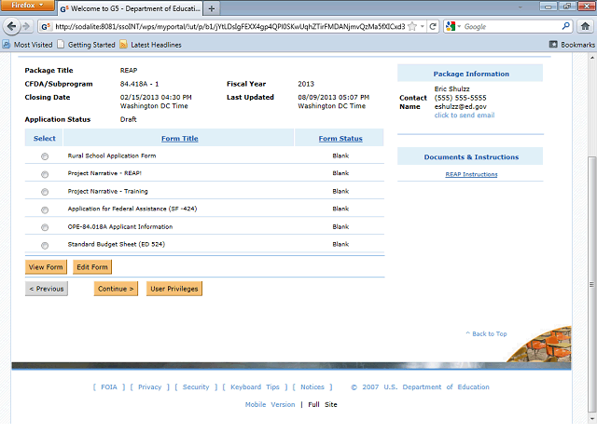597x447 pixels.
Task: Sort table by Form Status header
Action: (340, 139)
